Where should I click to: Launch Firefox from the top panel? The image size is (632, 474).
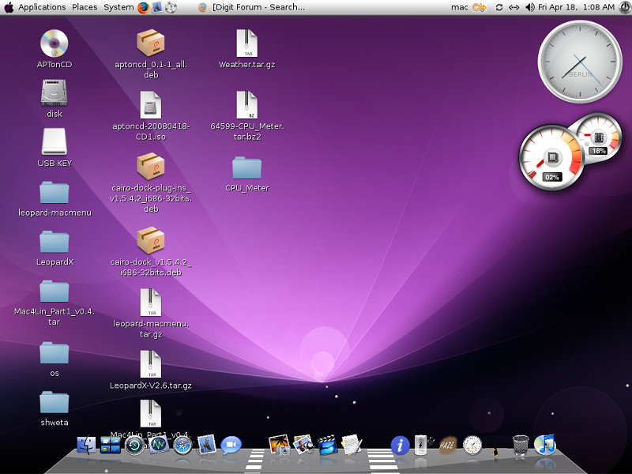click(x=143, y=7)
